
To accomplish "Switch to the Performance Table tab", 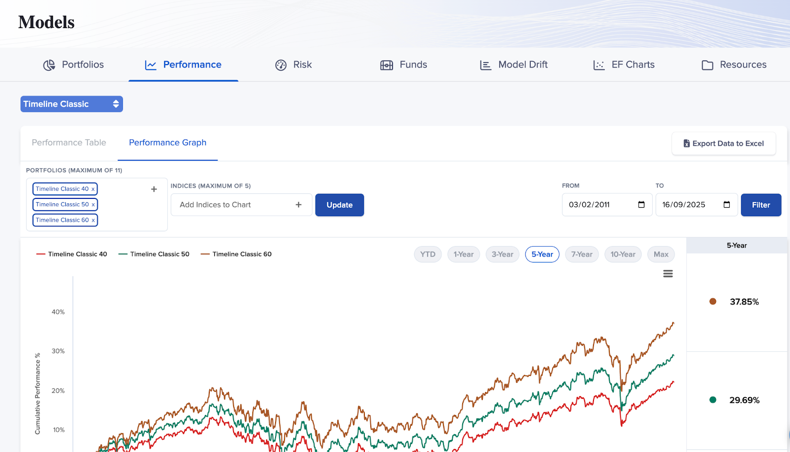I will coord(69,143).
